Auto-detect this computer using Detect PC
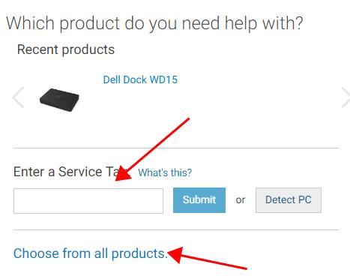Screen dimensions: 350x276 click(x=289, y=200)
